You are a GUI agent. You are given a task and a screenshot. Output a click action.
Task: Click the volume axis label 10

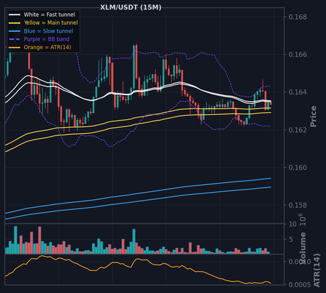click(293, 224)
